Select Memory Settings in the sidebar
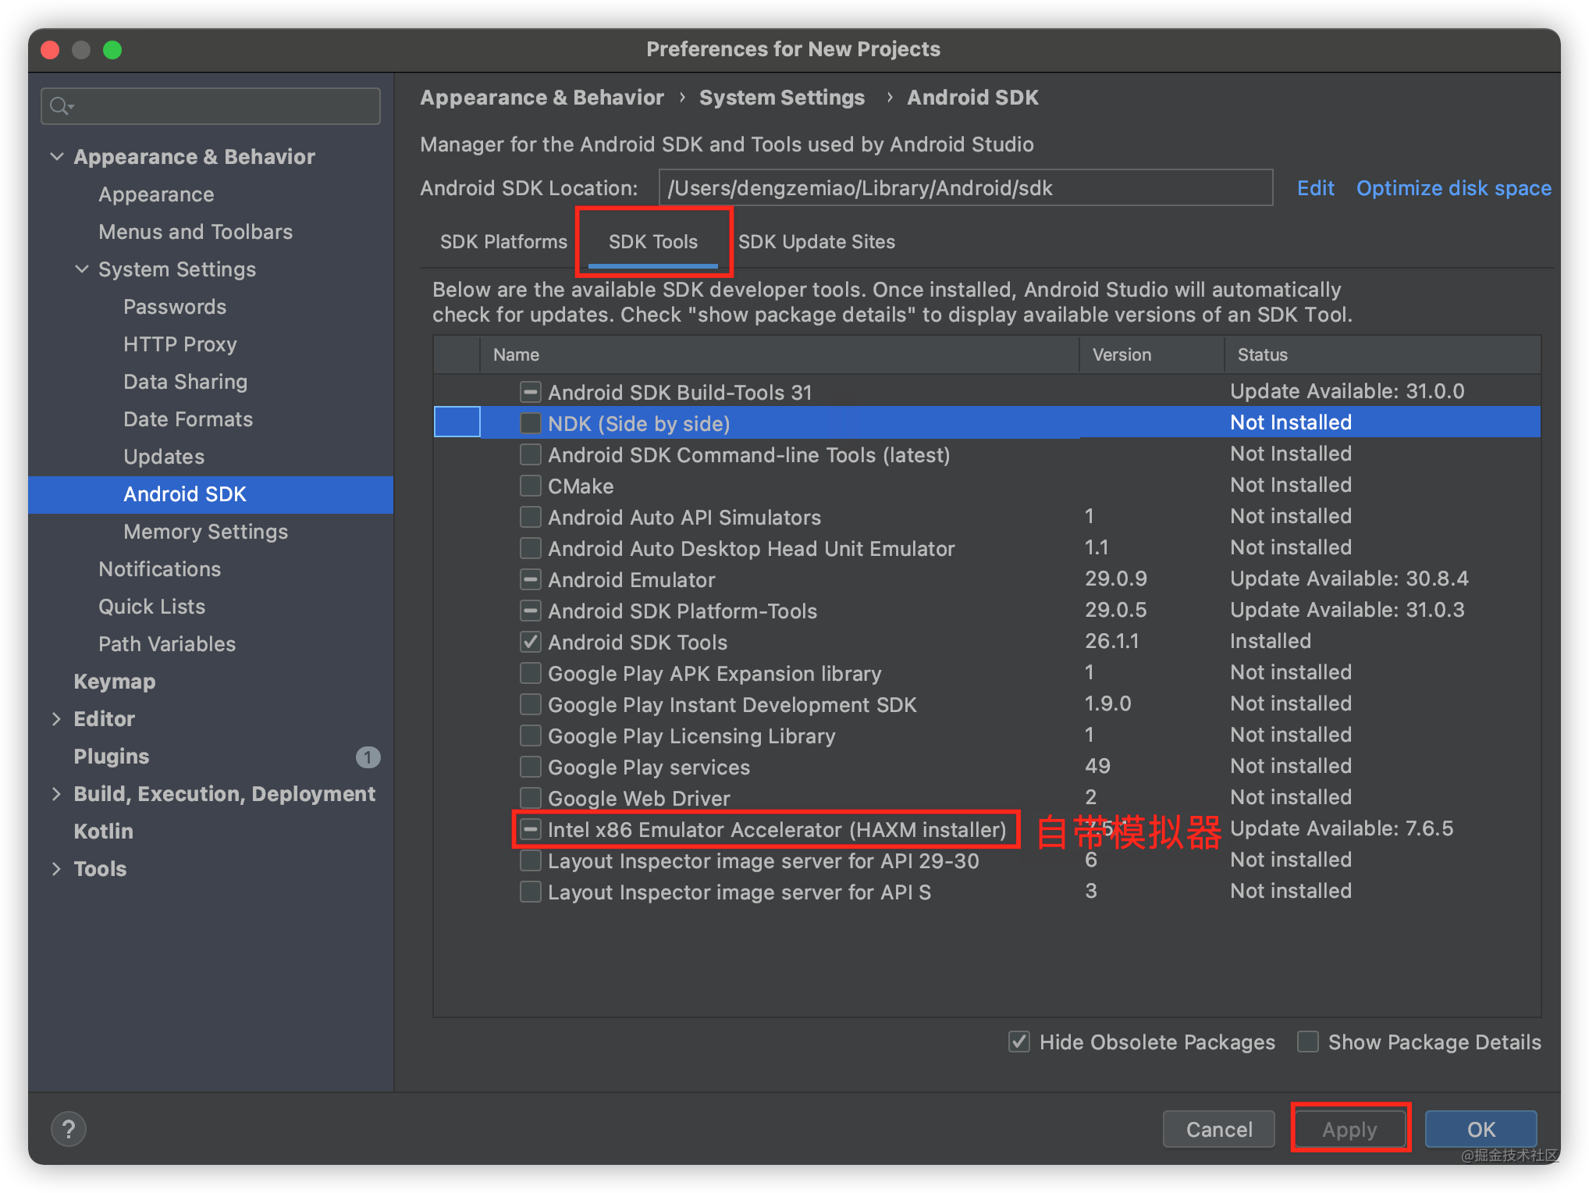 point(205,531)
